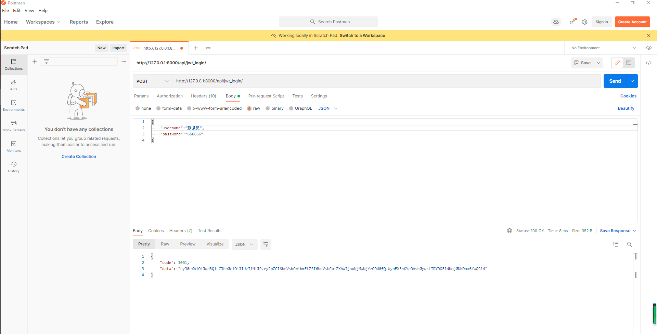Open the satellite notifications icon
Image resolution: width=657 pixels, height=334 pixels.
(573, 22)
